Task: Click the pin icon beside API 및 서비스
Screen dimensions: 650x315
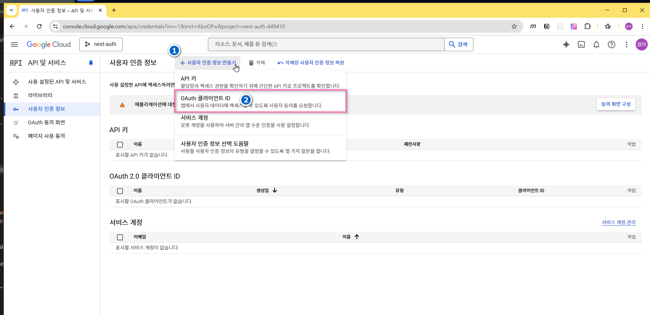Action: (x=91, y=63)
